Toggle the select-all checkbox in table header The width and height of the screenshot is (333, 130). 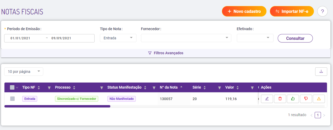[12, 88]
